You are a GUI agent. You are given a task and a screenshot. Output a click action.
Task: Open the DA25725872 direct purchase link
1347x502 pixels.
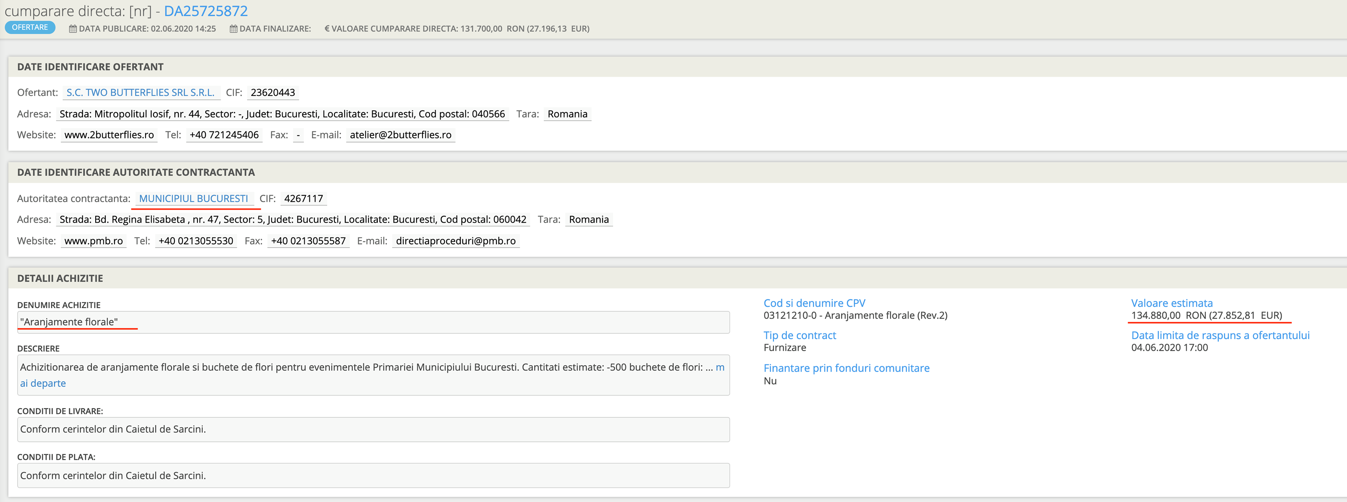point(205,11)
